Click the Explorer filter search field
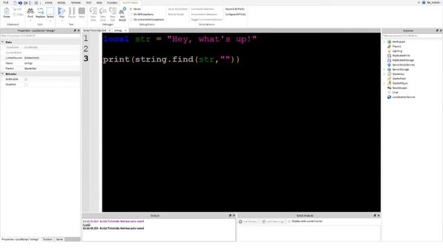This screenshot has height=249, width=443. click(x=412, y=36)
